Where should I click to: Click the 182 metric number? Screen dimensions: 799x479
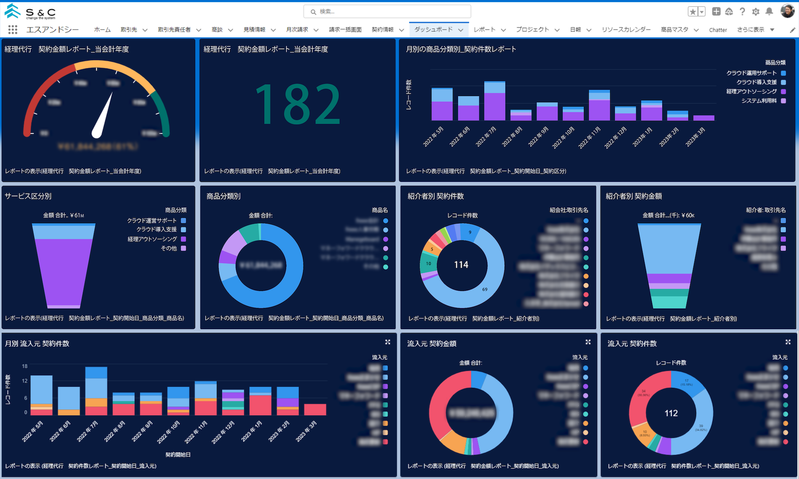[x=297, y=105]
